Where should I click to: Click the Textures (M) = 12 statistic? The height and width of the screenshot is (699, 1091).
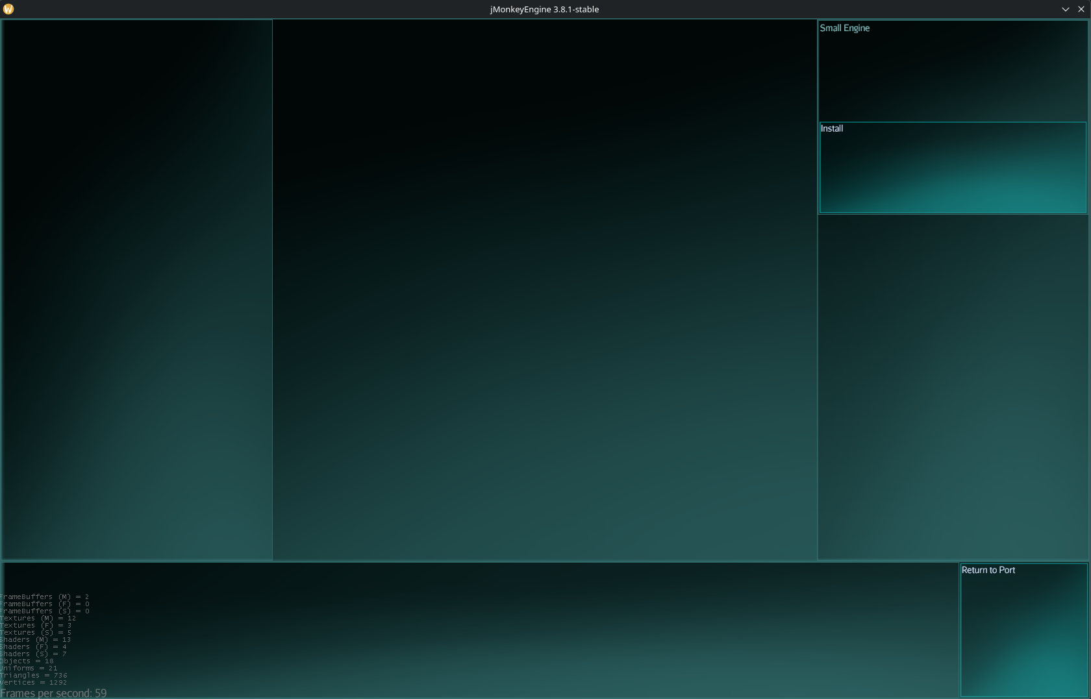click(38, 618)
